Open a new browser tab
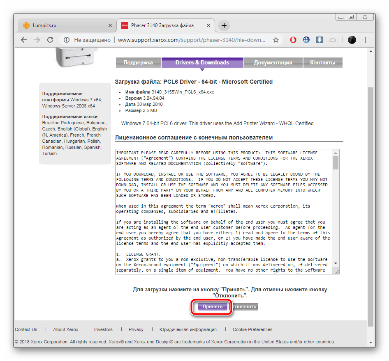 pos(224,25)
